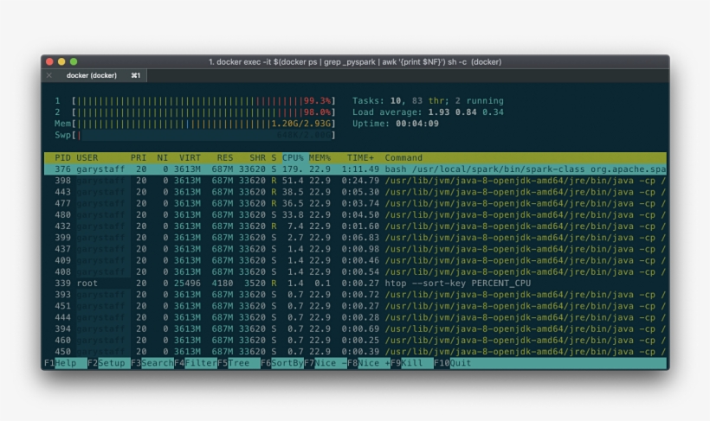
Task: Sort by the TIME+ column header
Action: 360,158
